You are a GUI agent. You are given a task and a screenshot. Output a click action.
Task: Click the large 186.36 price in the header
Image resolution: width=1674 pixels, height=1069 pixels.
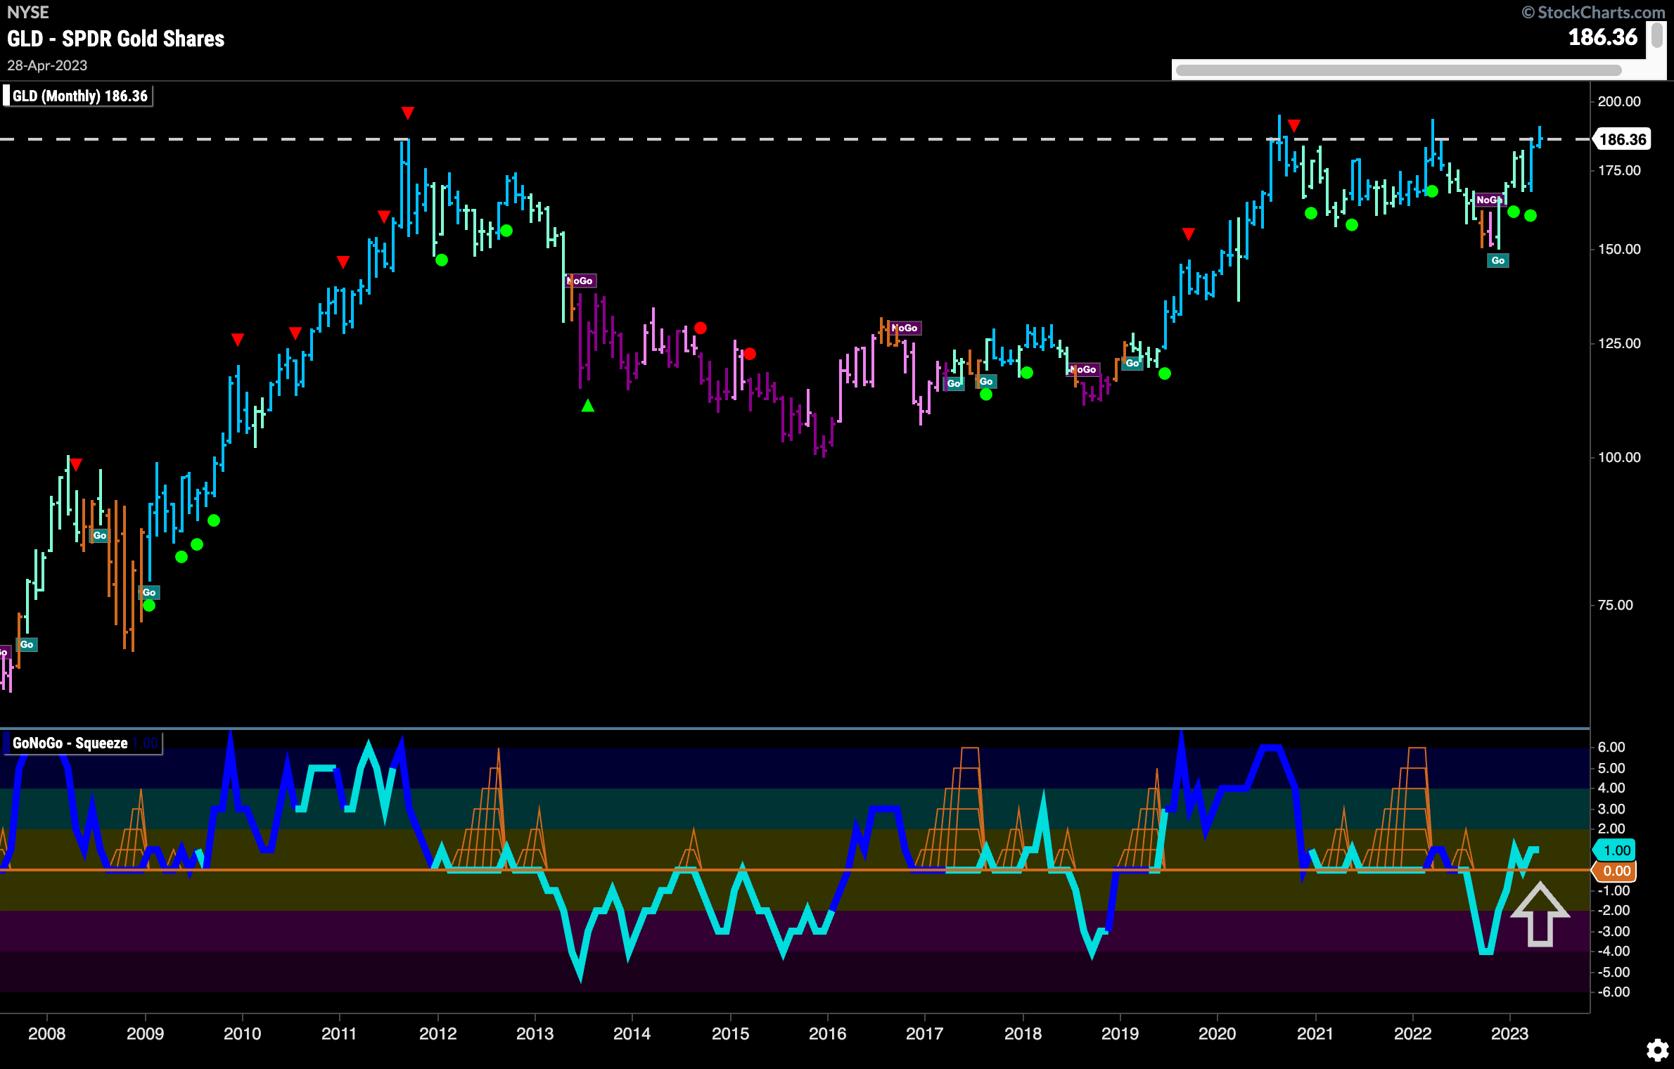coord(1603,37)
